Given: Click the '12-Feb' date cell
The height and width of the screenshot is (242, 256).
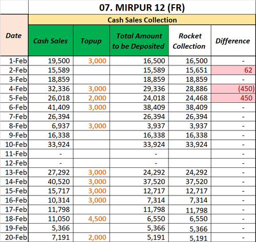Looking at the screenshot, I should (14, 163).
